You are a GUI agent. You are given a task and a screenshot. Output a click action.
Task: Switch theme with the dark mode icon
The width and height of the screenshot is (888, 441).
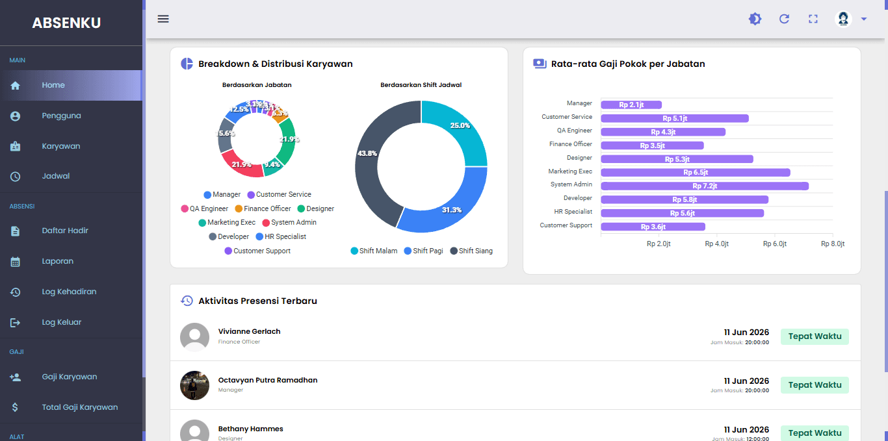coord(755,19)
